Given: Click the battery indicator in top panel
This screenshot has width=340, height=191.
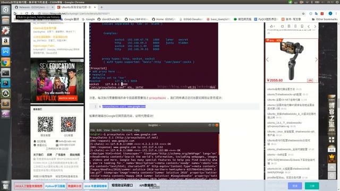Looking at the screenshot, I should pos(317,2).
